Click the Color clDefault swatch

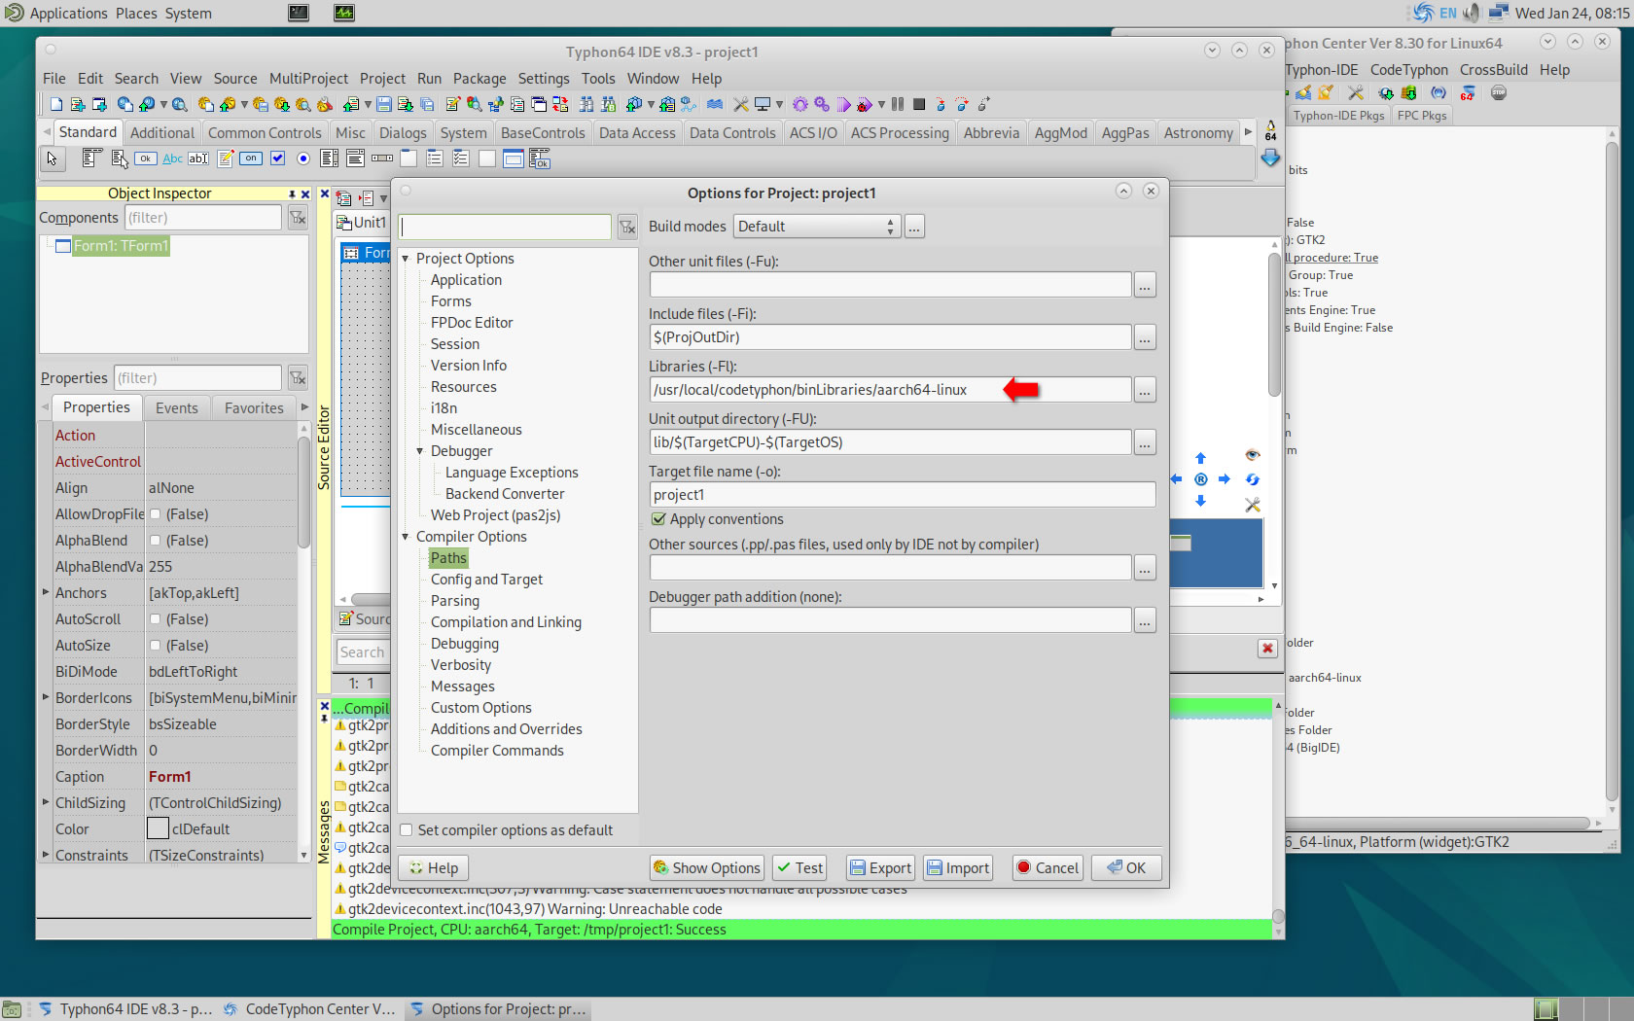(158, 829)
